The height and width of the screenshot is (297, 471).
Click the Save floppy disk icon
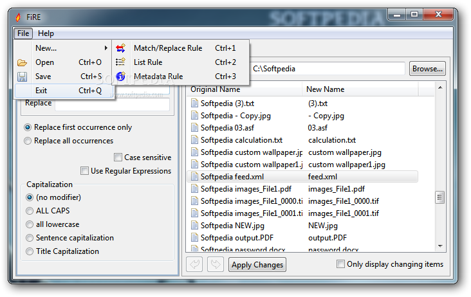pyautogui.click(x=22, y=76)
